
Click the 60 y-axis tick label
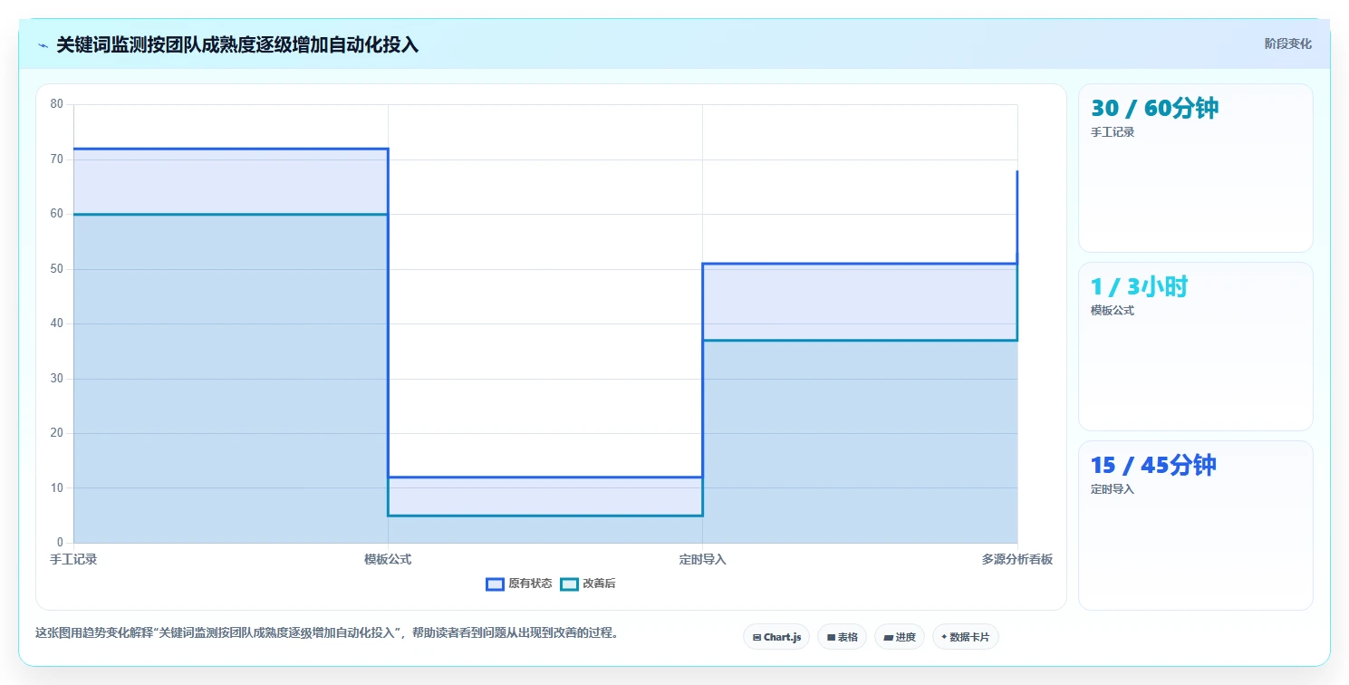56,214
